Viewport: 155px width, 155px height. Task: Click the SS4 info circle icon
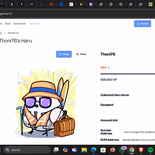click(109, 68)
